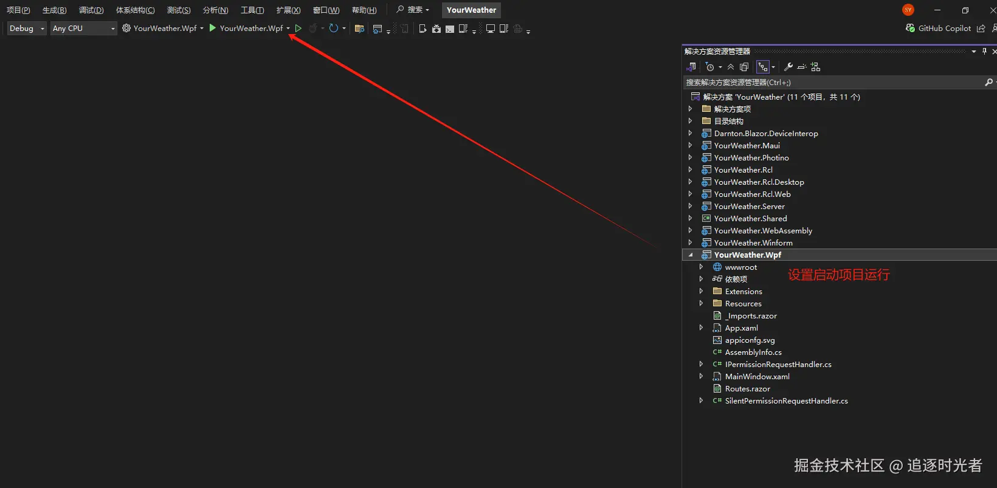Open the 项目(P) menu
Viewport: 997px width, 488px height.
click(x=18, y=10)
